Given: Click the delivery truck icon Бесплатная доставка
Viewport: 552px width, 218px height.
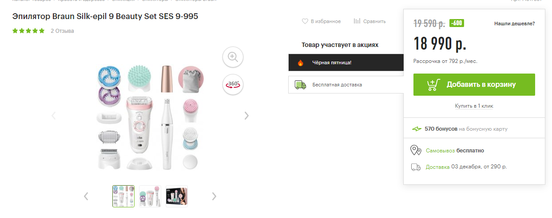Looking at the screenshot, I should point(300,84).
